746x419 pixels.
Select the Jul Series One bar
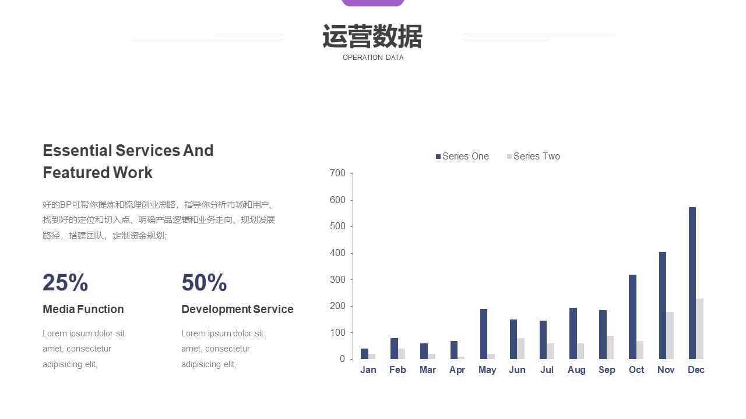(543, 340)
